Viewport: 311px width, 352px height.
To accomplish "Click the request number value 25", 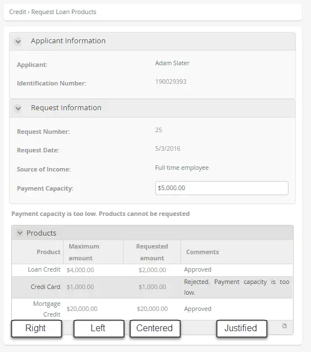I will [x=159, y=130].
